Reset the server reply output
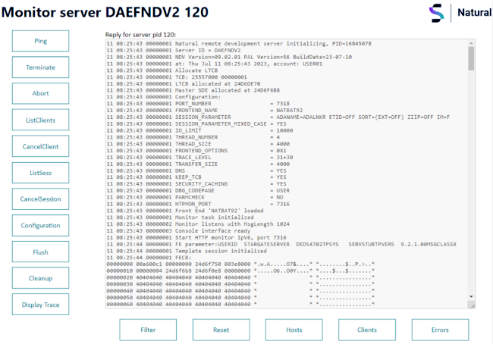The height and width of the screenshot is (344, 493). 221,330
